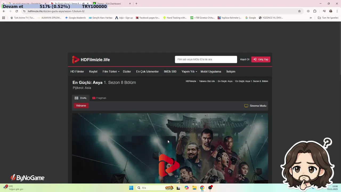
Task: Open the weather widget on the taskbar
Action: coord(13,188)
